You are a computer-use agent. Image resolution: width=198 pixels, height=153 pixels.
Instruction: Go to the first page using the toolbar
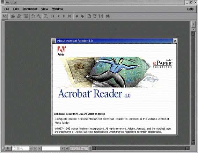(53, 16)
